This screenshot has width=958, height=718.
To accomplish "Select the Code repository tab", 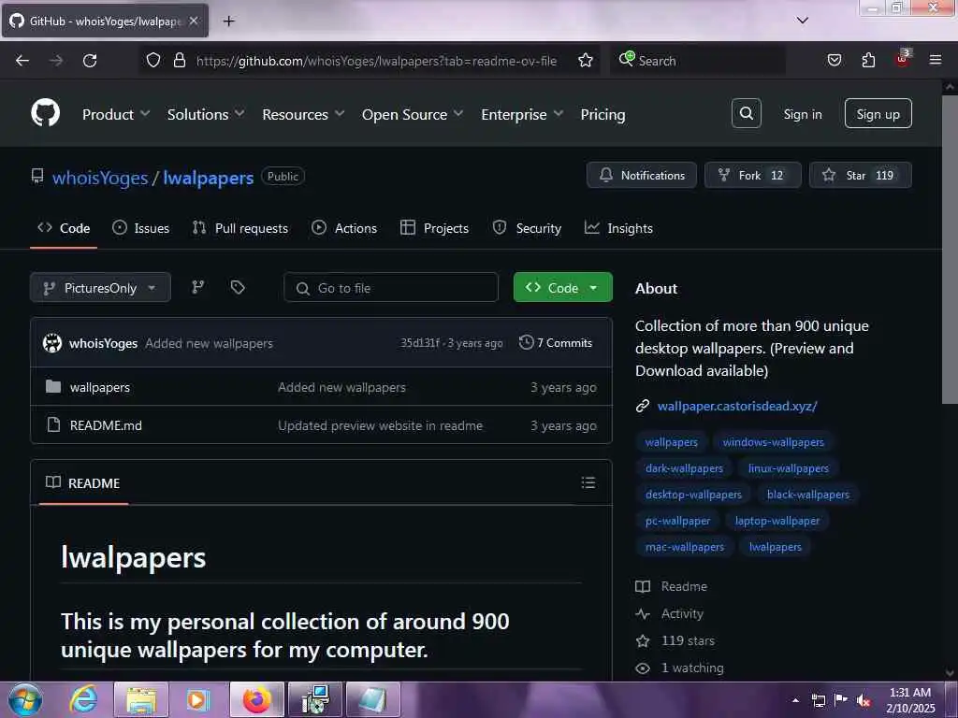I will coord(64,228).
